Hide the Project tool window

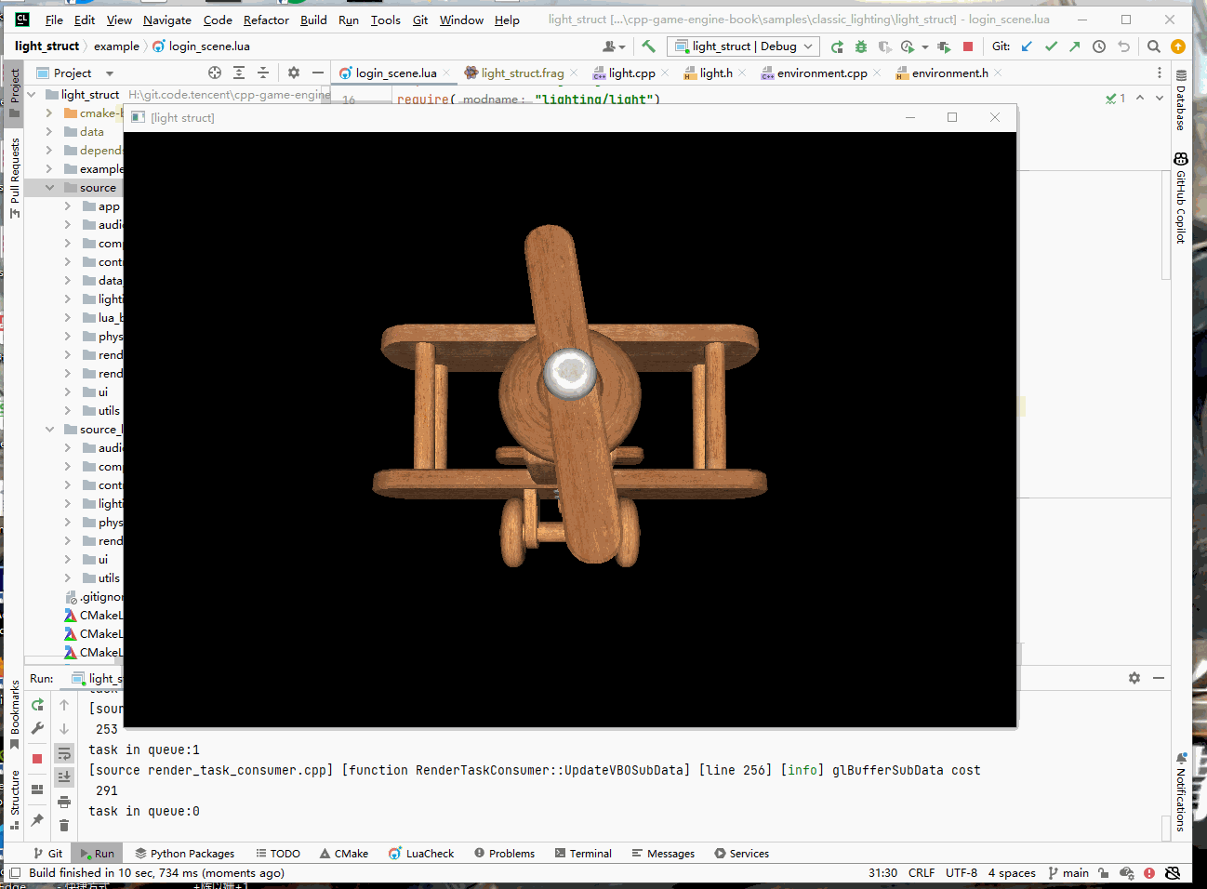coord(318,73)
